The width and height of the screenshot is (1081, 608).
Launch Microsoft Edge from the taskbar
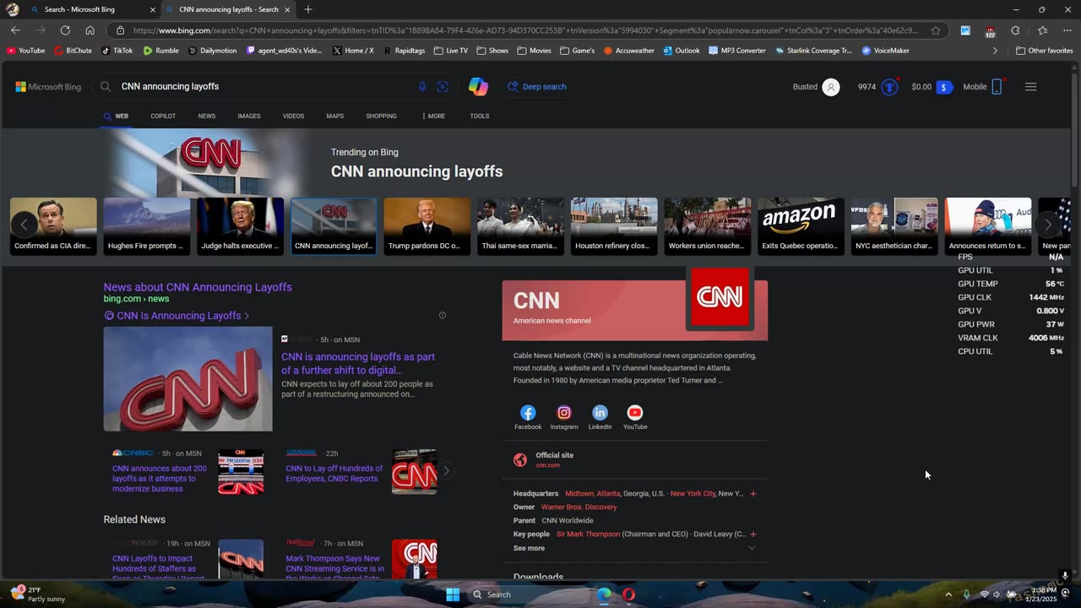(604, 594)
